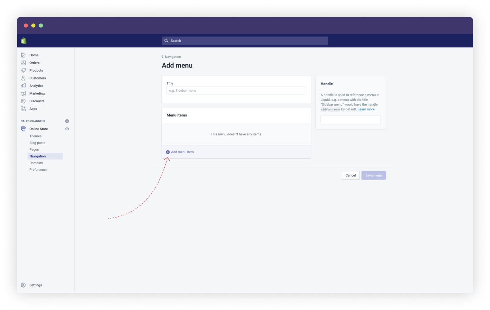
Task: Click the plus icon beside Sales Channels
Action: (67, 121)
